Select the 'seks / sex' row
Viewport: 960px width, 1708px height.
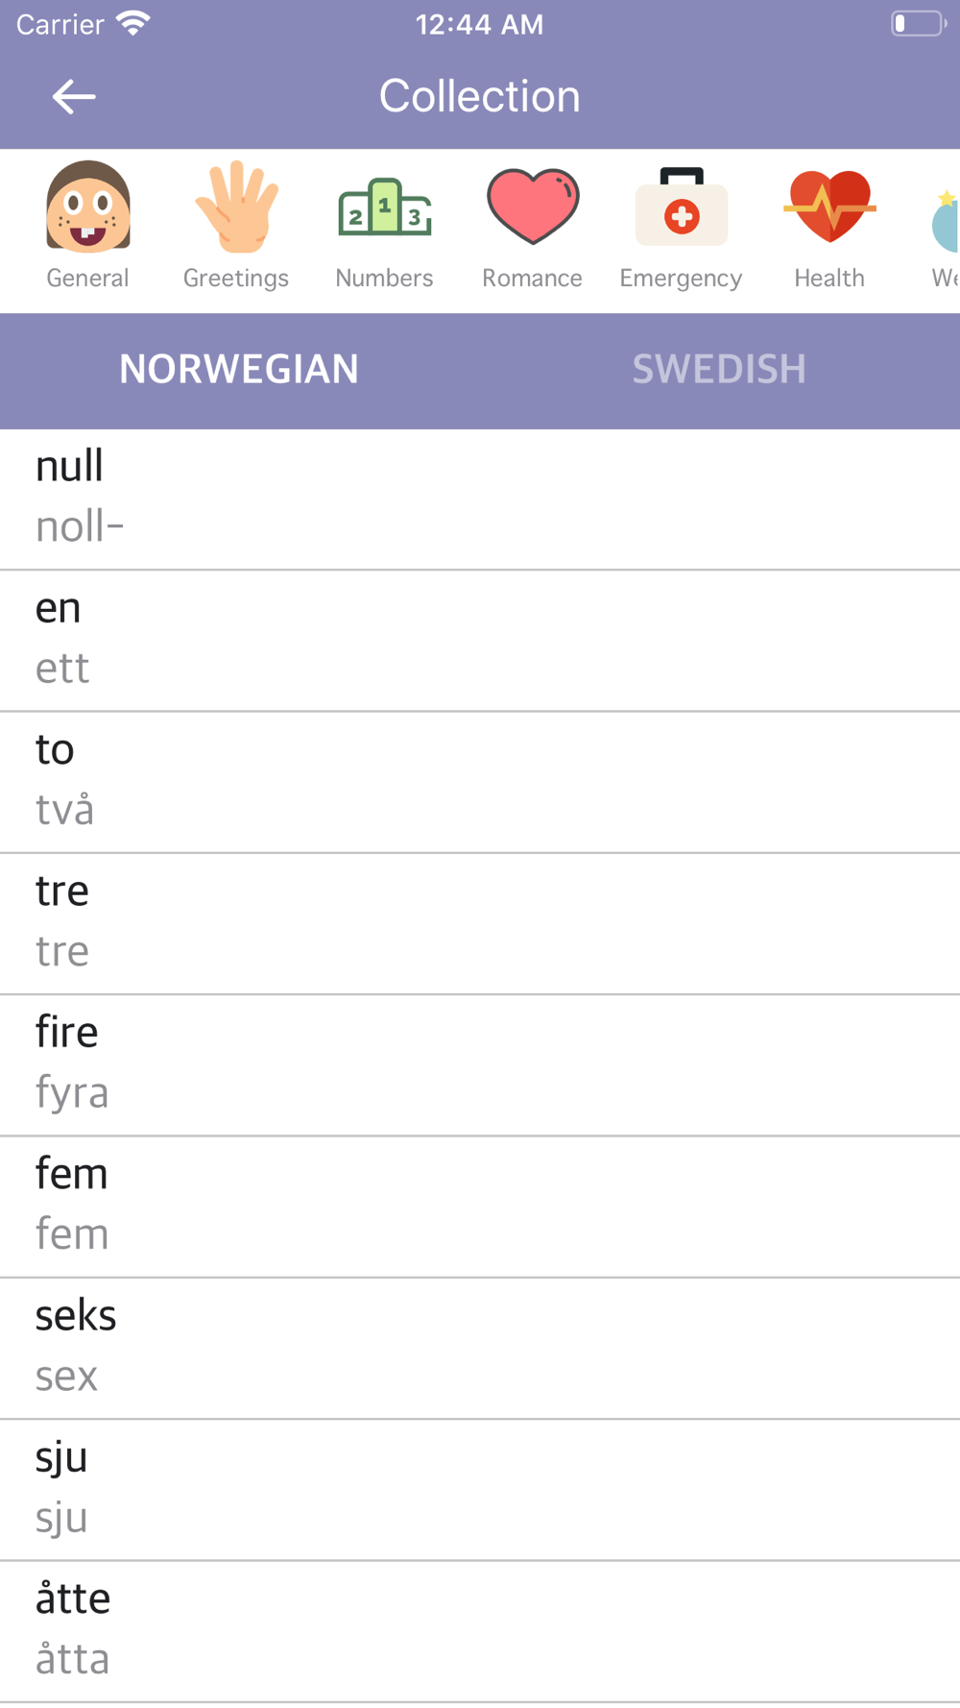point(480,1348)
